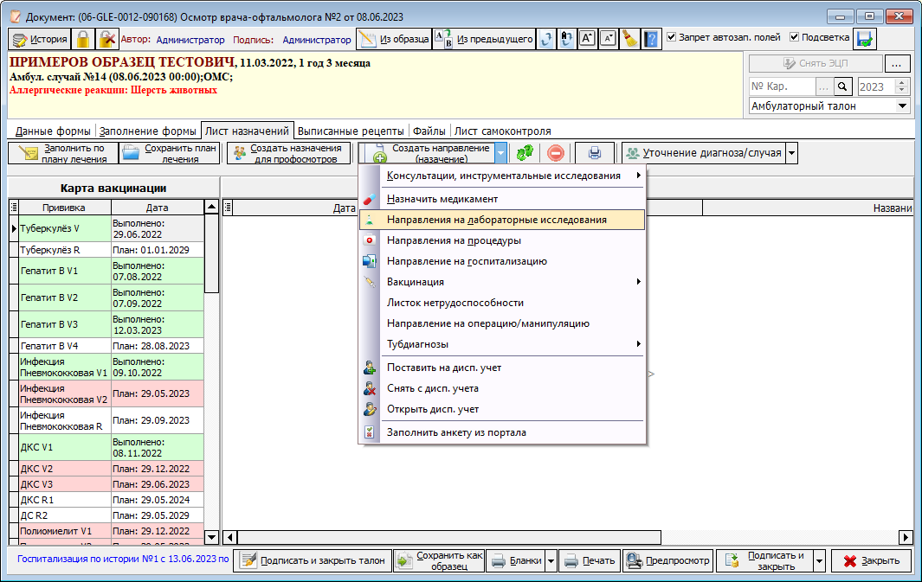Image resolution: width=922 pixels, height=582 pixels.
Task: Switch to the Выписанные рецепты tab
Action: point(351,131)
